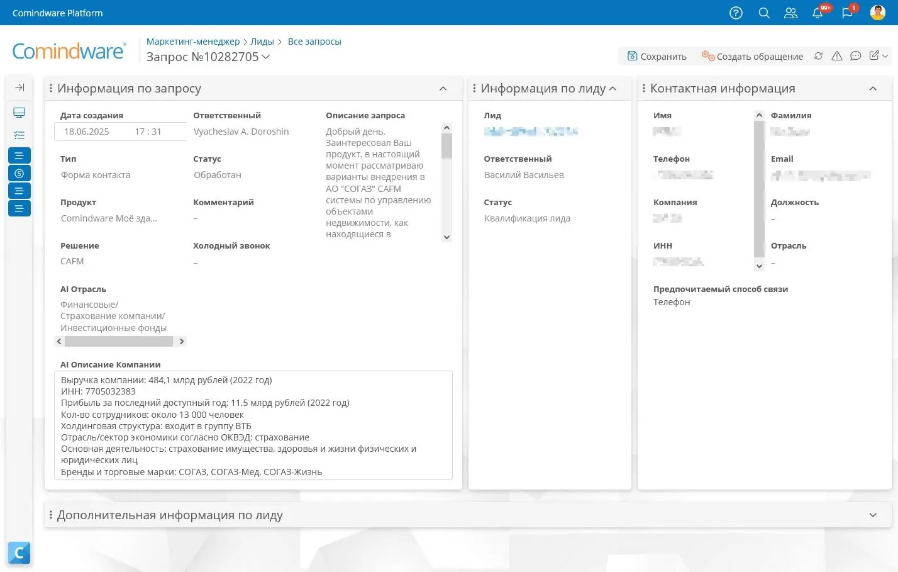This screenshot has width=898, height=572.
Task: Expand Дополнительная информация по лиду section
Action: [x=872, y=515]
